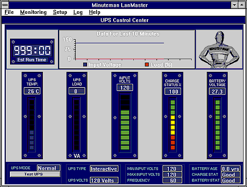
Task: Click the Charge Status % colored meter
Action: [x=172, y=125]
